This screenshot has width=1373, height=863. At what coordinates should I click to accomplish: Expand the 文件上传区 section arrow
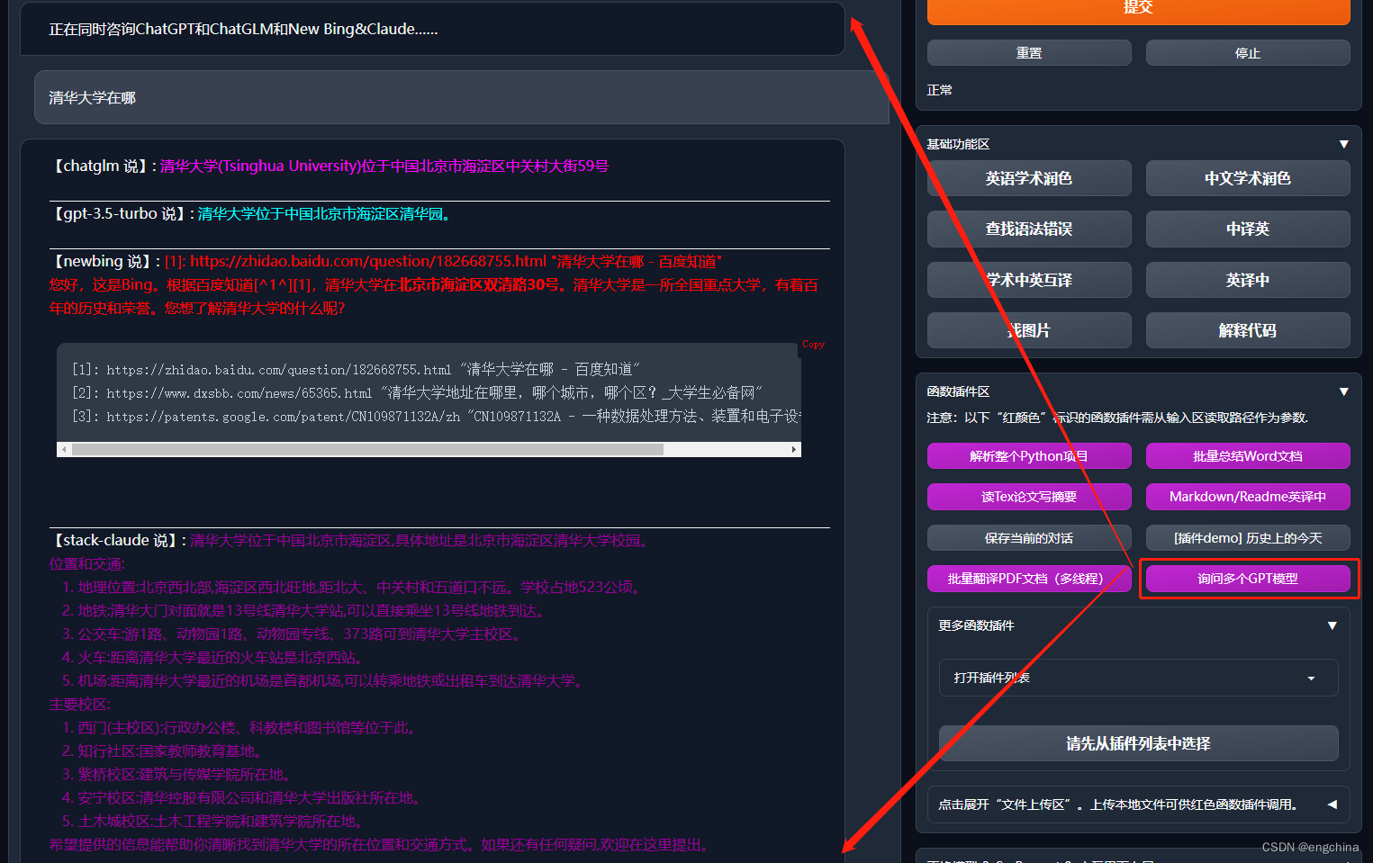pyautogui.click(x=1332, y=805)
